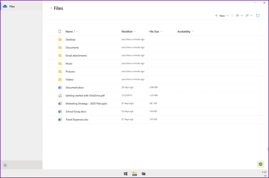Open the Documents folder name

click(x=72, y=47)
